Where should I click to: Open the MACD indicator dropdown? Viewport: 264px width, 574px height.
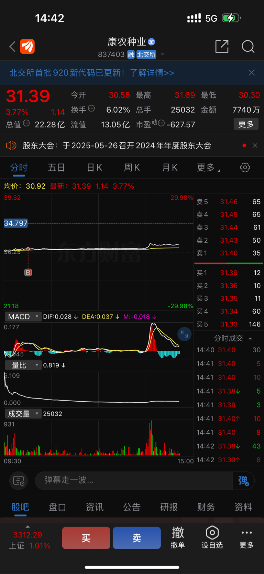tap(23, 316)
